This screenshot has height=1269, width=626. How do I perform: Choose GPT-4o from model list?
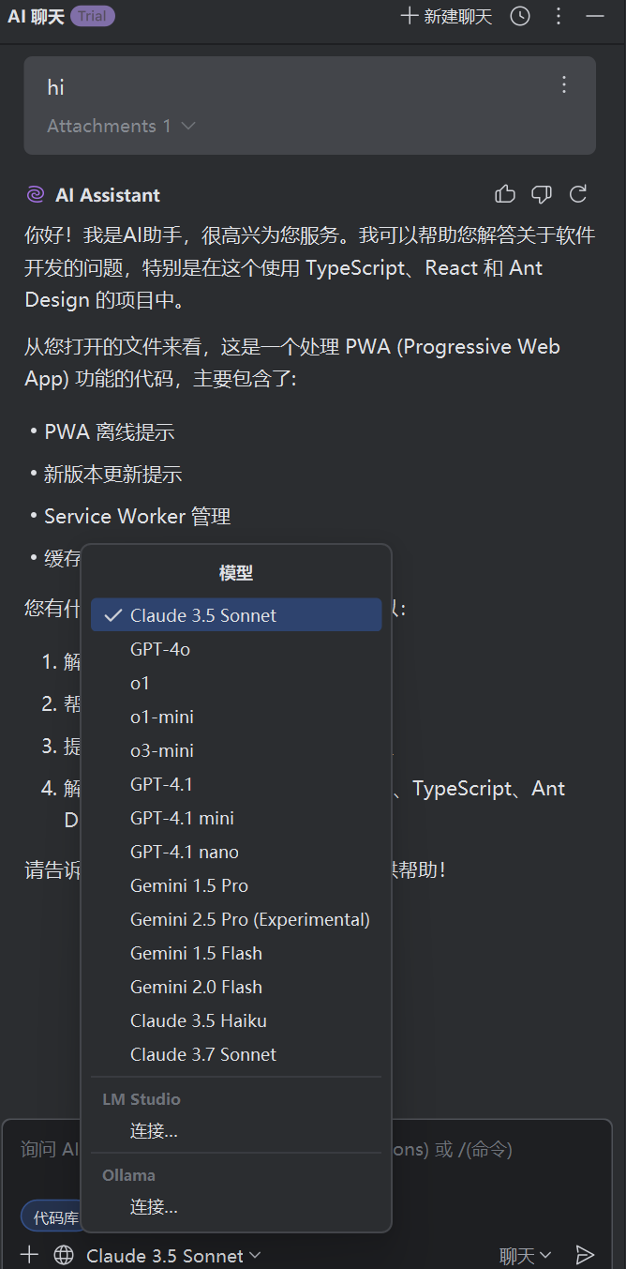[x=160, y=649]
